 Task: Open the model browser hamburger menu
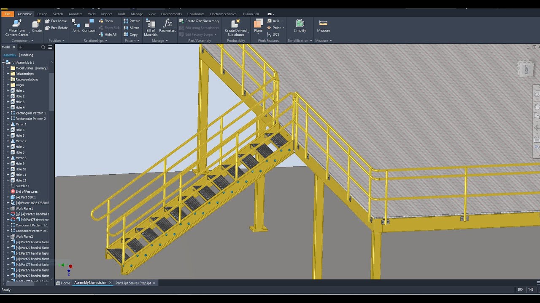pos(50,47)
